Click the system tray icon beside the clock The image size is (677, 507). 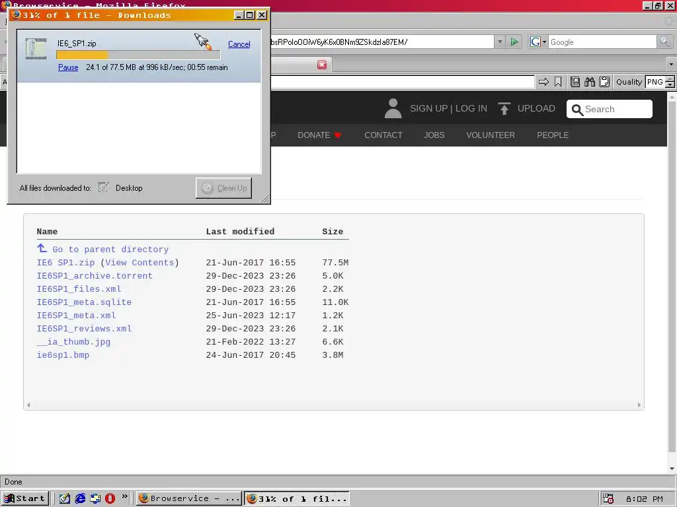click(x=608, y=499)
